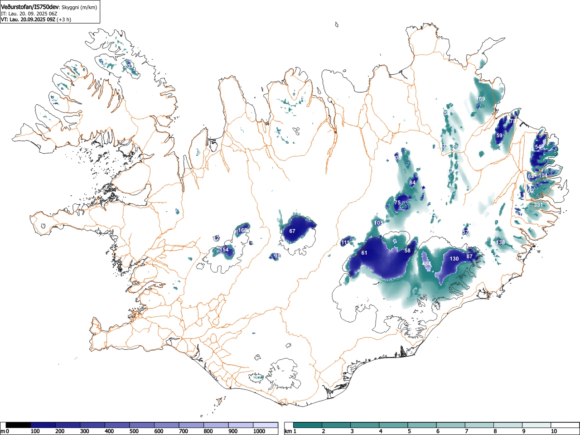The image size is (580, 435).
Task: Click the '169' visibility value in the northeast
Action: (x=481, y=99)
